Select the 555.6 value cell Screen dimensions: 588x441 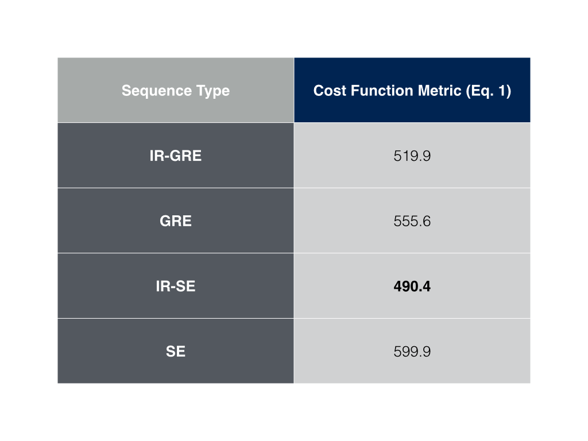[x=412, y=221]
